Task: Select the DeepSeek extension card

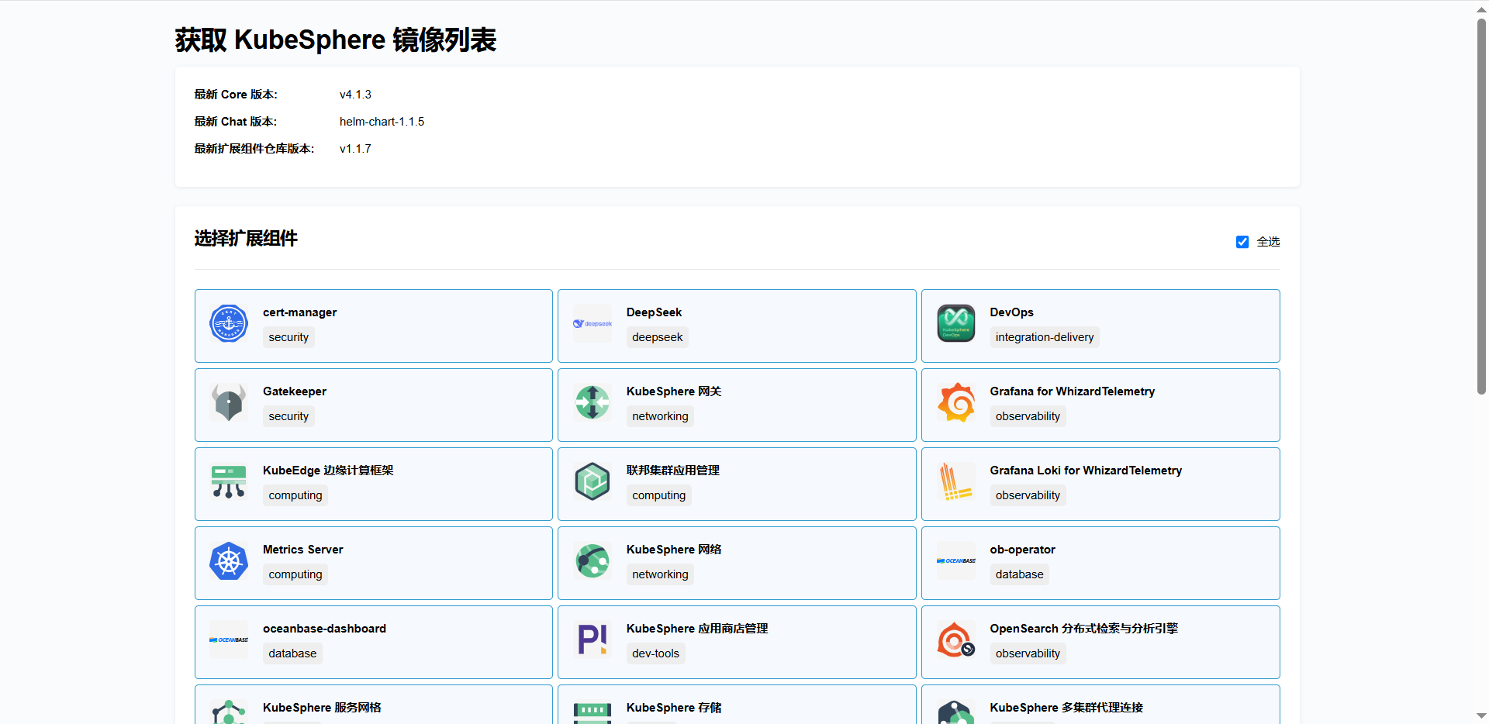Action: point(737,326)
